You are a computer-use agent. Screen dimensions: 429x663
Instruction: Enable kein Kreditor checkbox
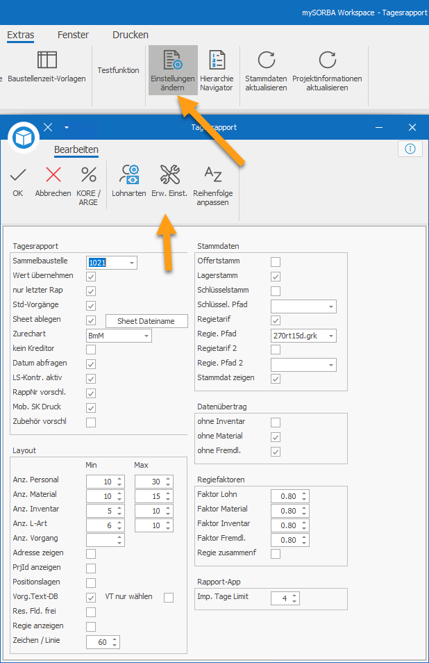91,350
